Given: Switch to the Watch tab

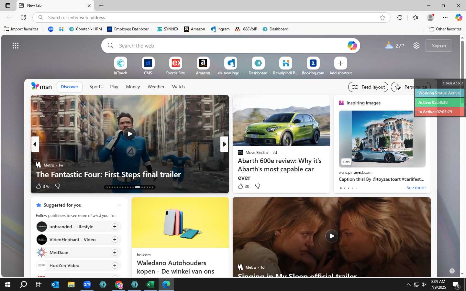Looking at the screenshot, I should [178, 87].
